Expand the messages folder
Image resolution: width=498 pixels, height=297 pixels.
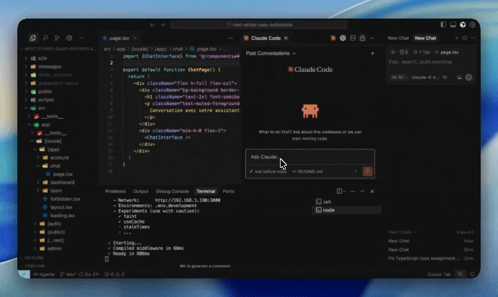click(50, 66)
